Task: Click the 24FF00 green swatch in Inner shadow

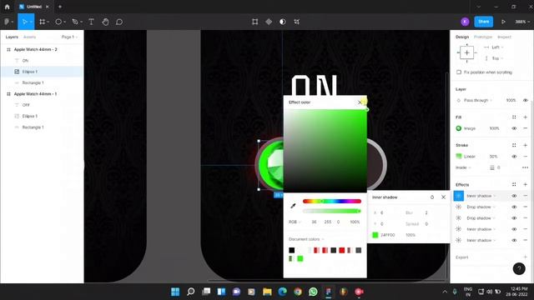Action: coord(375,235)
